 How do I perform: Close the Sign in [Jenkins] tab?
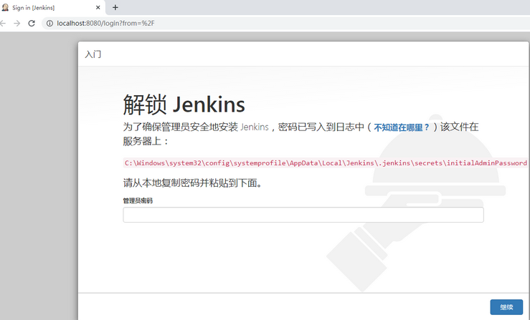tap(98, 7)
